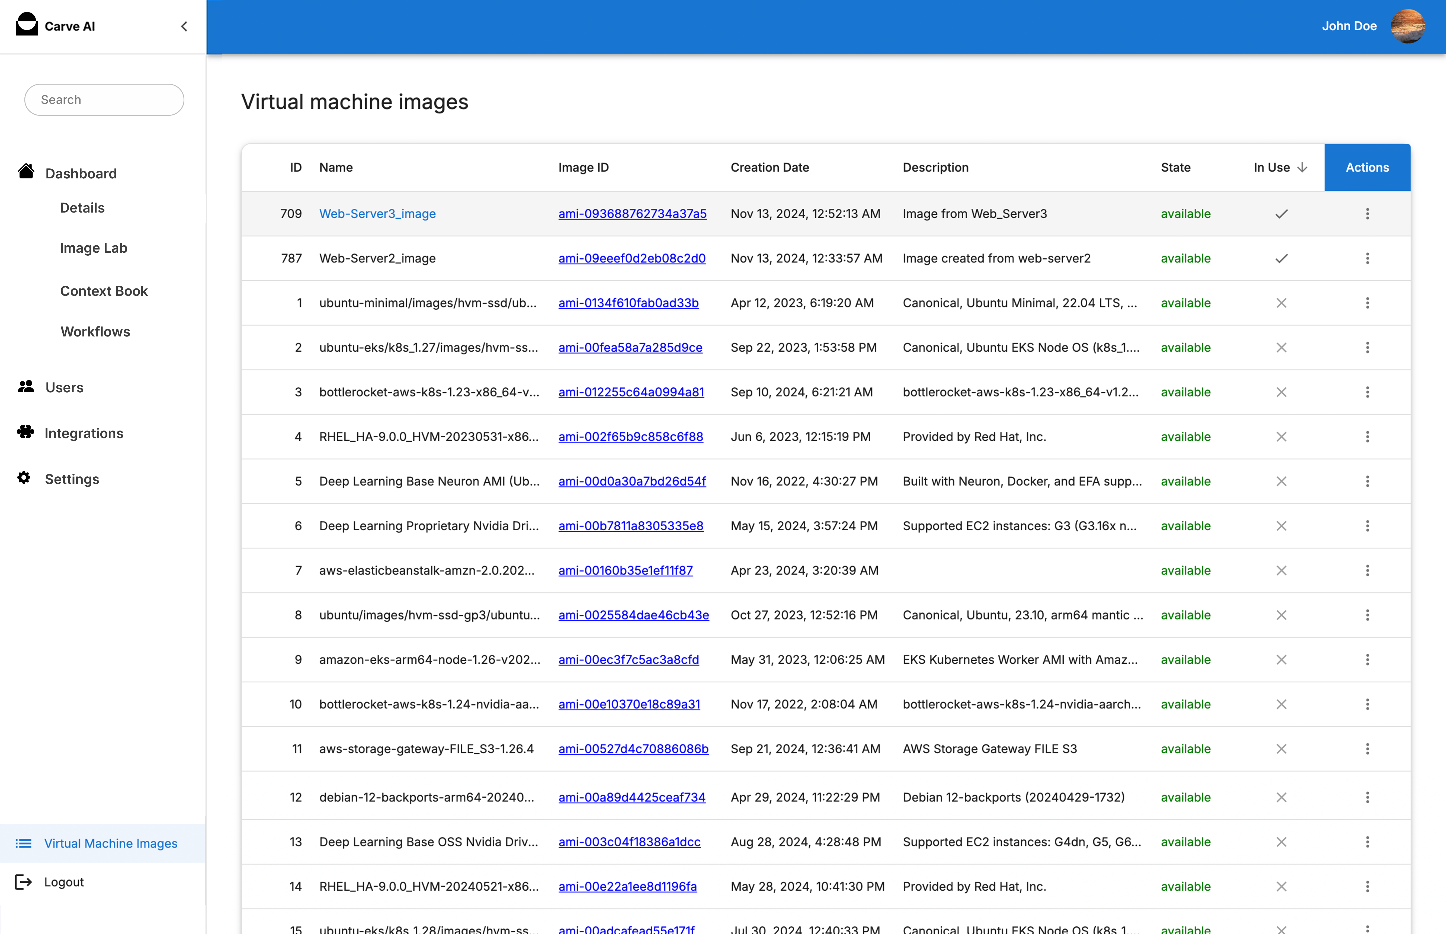Click 'Provided by Red Hat, Inc.' in row 4

[974, 437]
